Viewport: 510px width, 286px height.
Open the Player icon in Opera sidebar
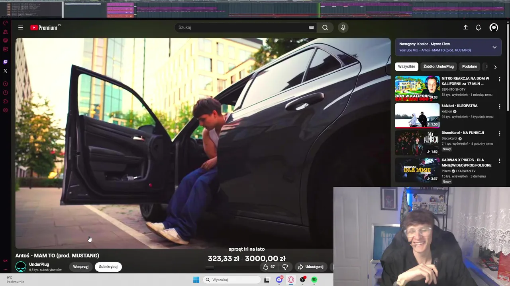click(x=6, y=84)
